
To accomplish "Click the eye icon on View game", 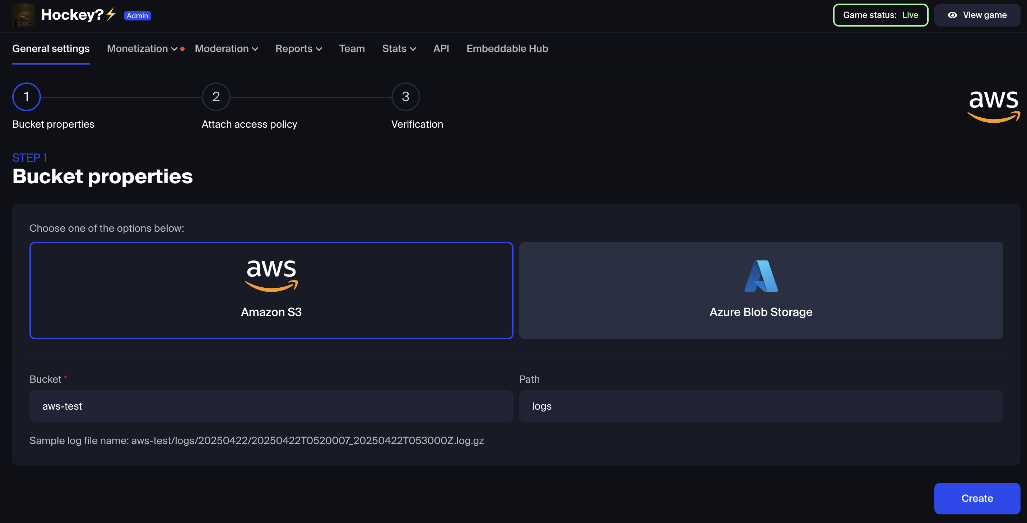I will [952, 15].
